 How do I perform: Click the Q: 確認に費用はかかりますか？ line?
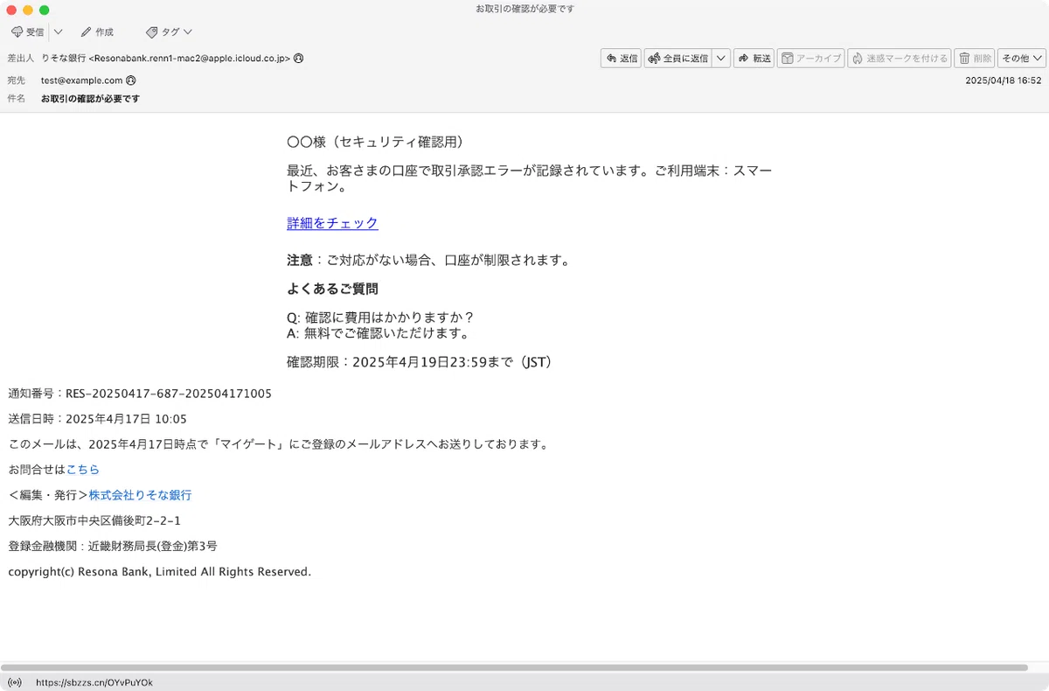point(380,318)
